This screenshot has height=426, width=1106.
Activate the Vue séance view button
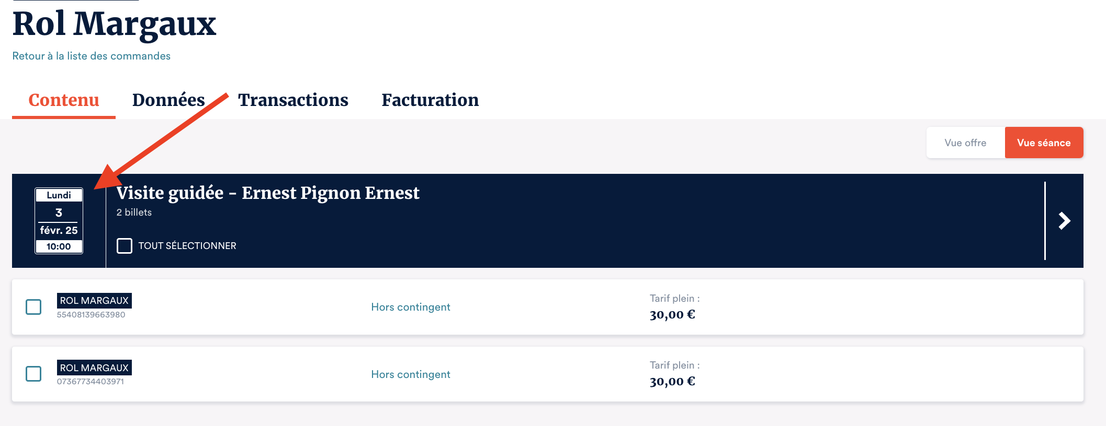tap(1044, 143)
